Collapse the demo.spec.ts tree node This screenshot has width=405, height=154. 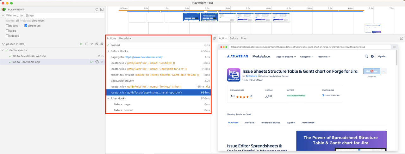click(x=3, y=50)
